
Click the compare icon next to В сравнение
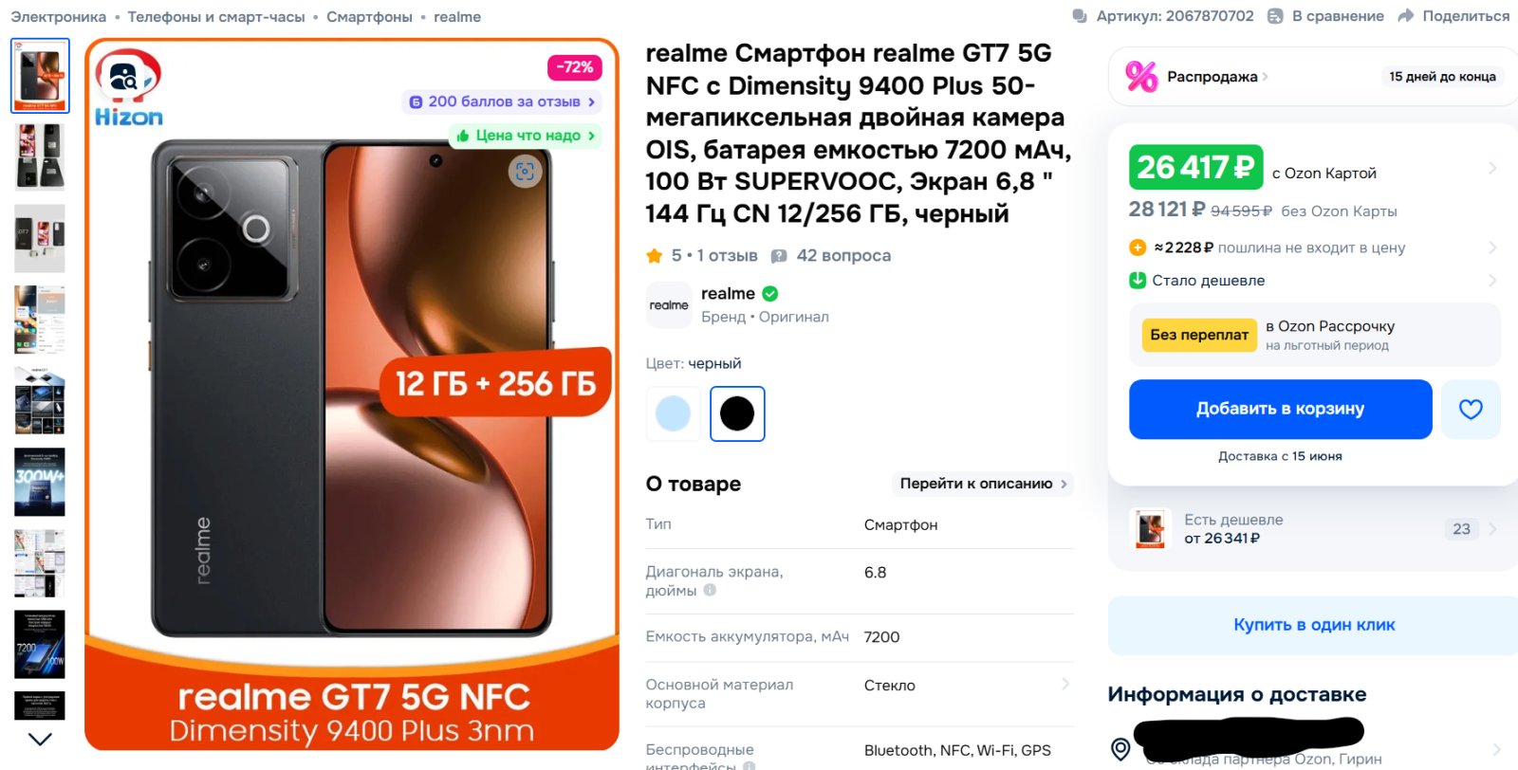click(1275, 16)
